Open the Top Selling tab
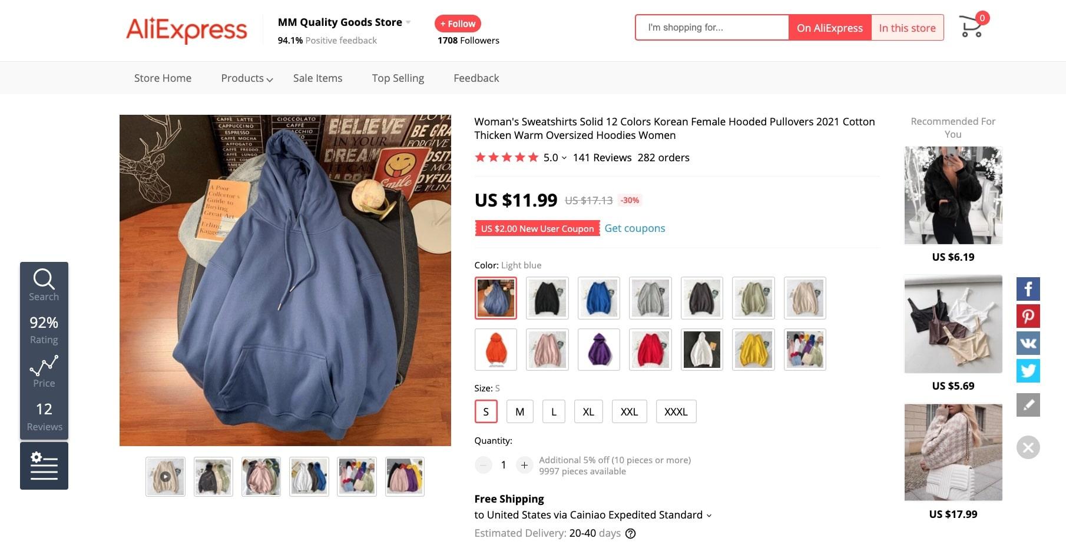This screenshot has width=1066, height=545. (398, 78)
